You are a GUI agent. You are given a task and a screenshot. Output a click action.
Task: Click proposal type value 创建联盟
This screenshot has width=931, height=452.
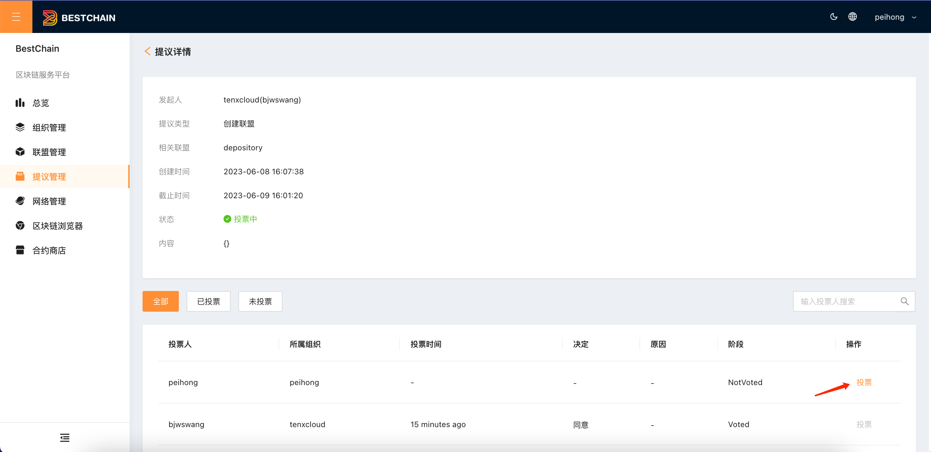pos(239,124)
